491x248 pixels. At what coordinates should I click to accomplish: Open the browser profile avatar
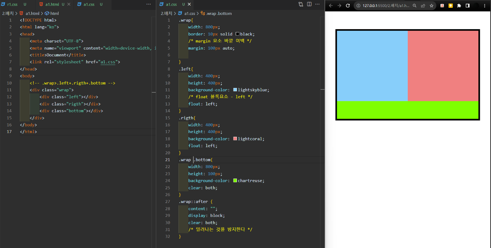(476, 6)
